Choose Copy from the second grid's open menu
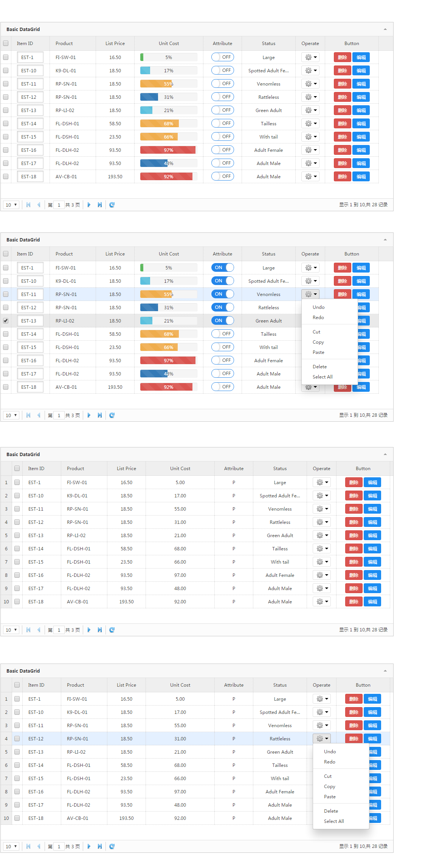This screenshot has height=860, width=428. coord(318,342)
